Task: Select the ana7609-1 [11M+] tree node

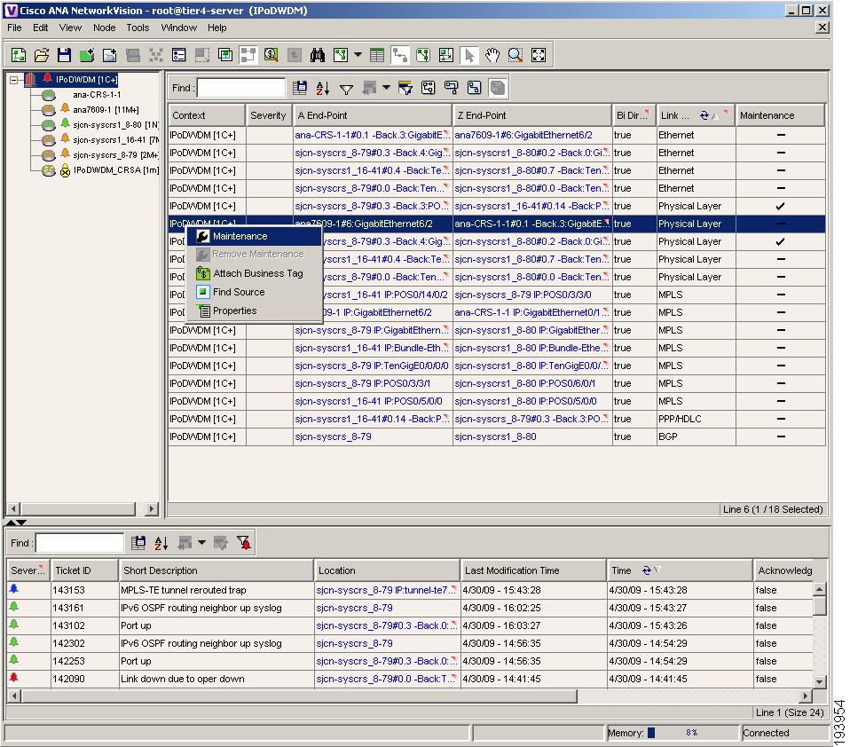Action: (106, 109)
